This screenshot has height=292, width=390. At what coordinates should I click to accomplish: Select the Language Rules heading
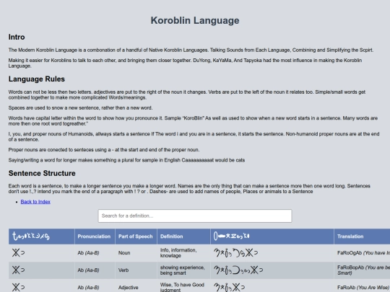(x=37, y=79)
